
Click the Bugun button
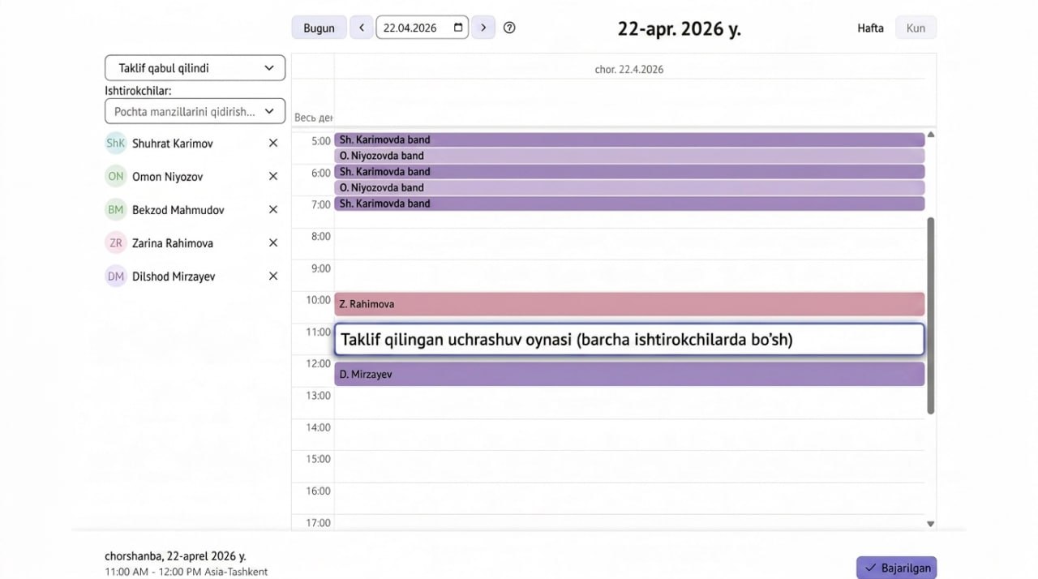pyautogui.click(x=319, y=28)
